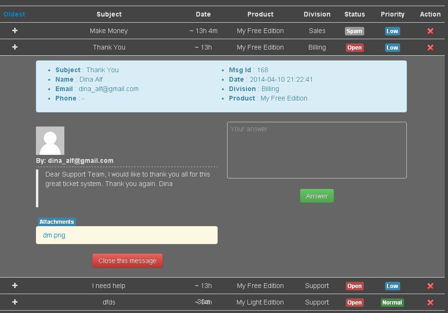Click the Subject column header
This screenshot has width=448, height=313.
tap(109, 14)
